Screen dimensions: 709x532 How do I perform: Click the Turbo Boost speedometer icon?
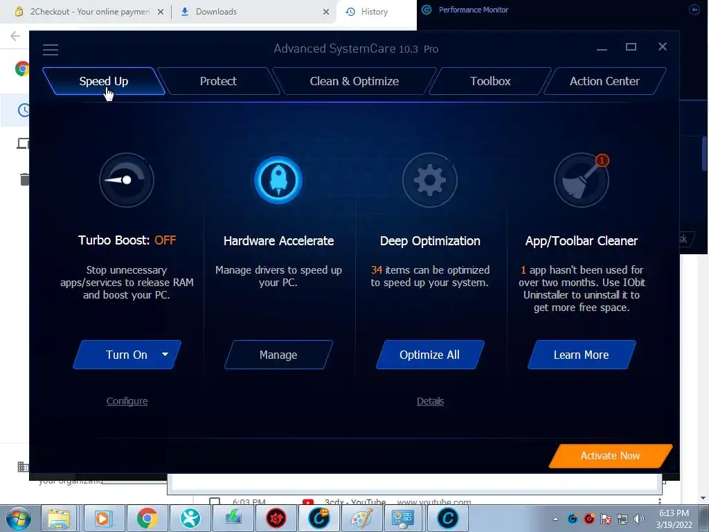(127, 180)
